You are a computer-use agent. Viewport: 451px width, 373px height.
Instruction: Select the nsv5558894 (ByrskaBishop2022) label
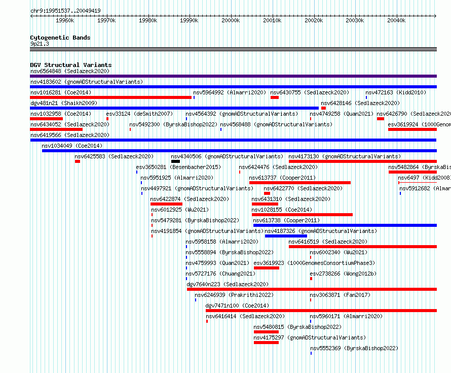[x=230, y=252]
